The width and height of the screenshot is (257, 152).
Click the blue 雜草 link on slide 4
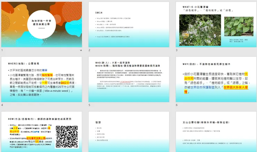[45, 70]
